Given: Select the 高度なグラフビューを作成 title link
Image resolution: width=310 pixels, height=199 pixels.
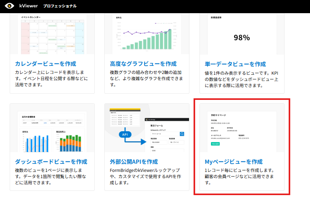Looking at the screenshot, I should coord(143,63).
